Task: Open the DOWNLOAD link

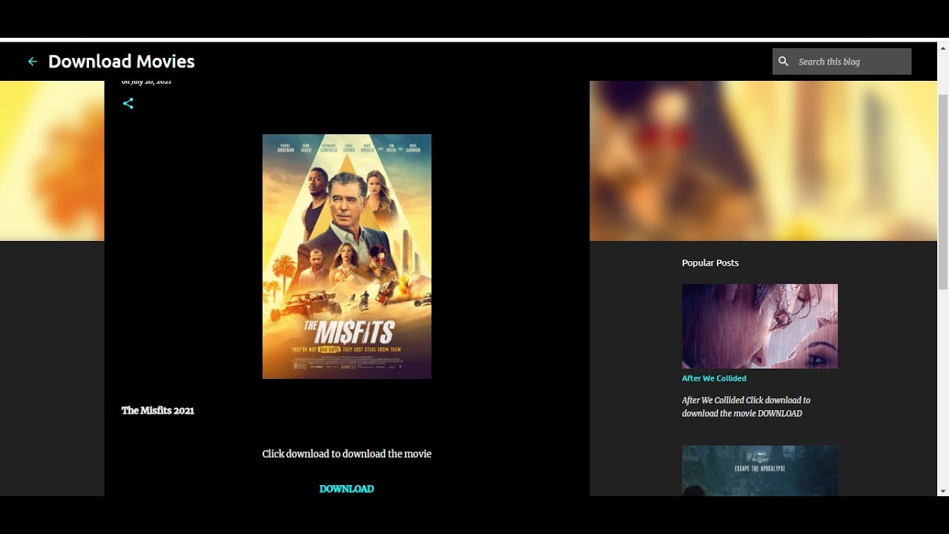Action: 346,489
